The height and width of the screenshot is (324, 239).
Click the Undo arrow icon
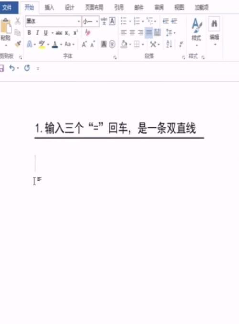tap(12, 68)
